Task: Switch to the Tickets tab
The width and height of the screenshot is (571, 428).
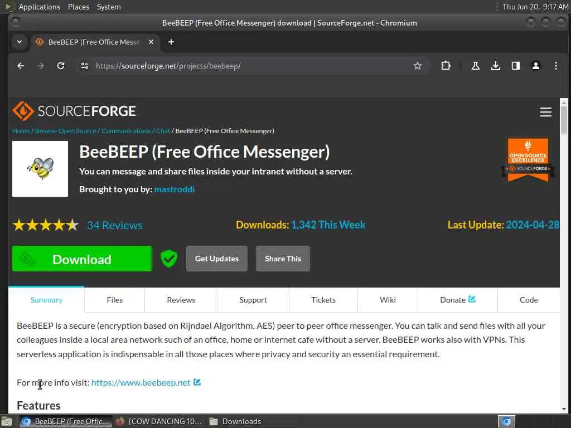Action: coord(323,300)
